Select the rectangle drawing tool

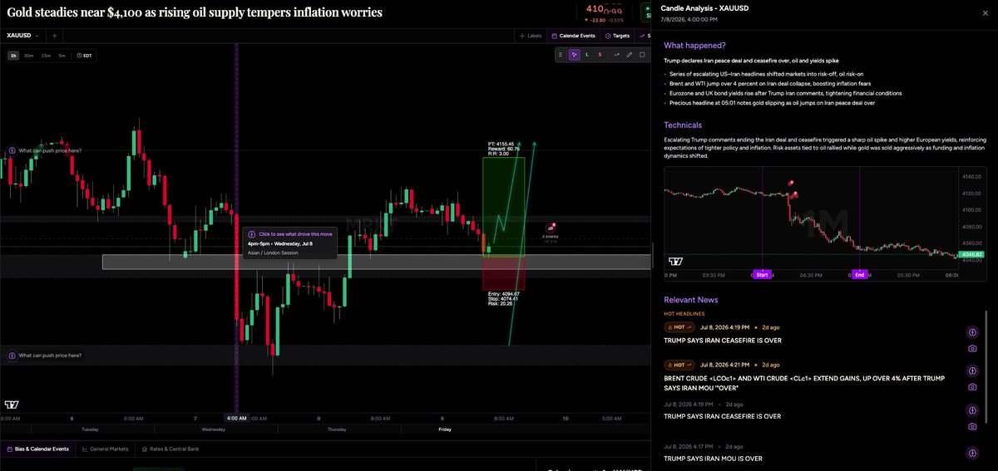click(642, 55)
